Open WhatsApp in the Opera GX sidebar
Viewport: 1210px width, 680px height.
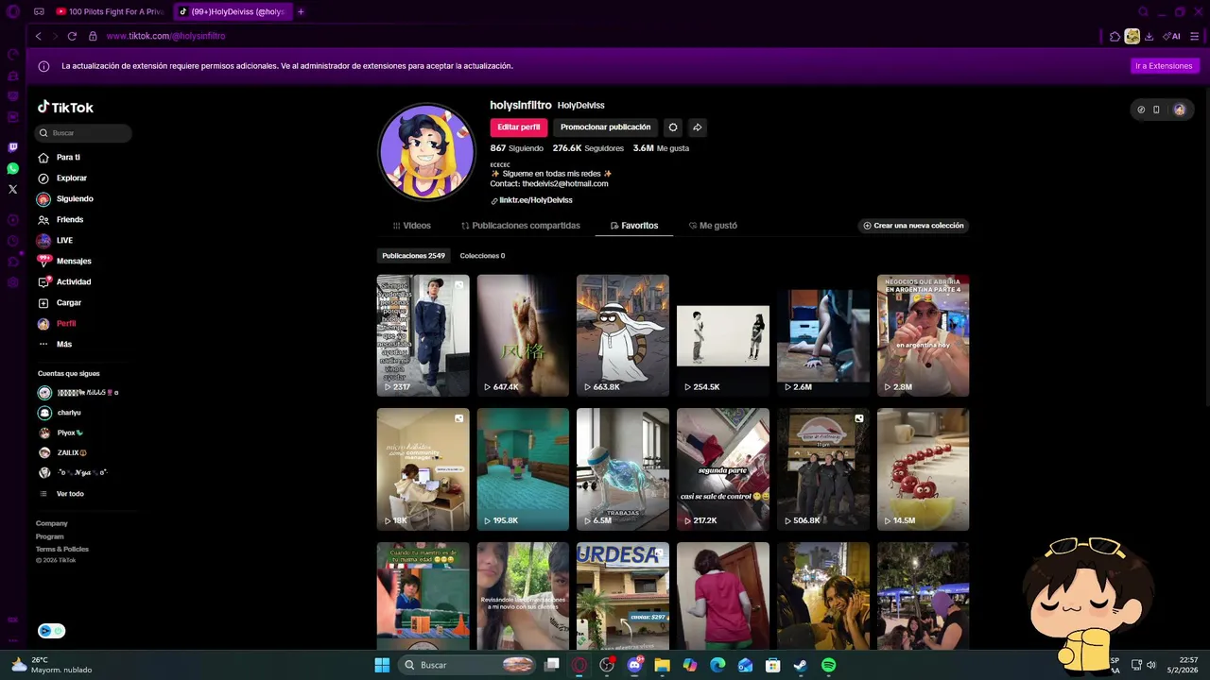tap(13, 168)
